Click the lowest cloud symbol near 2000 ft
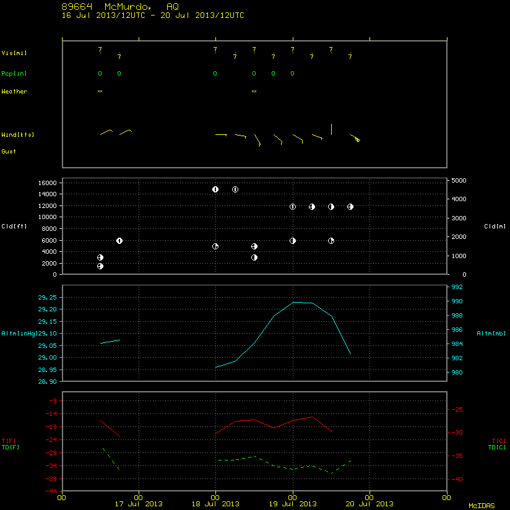 (x=100, y=266)
